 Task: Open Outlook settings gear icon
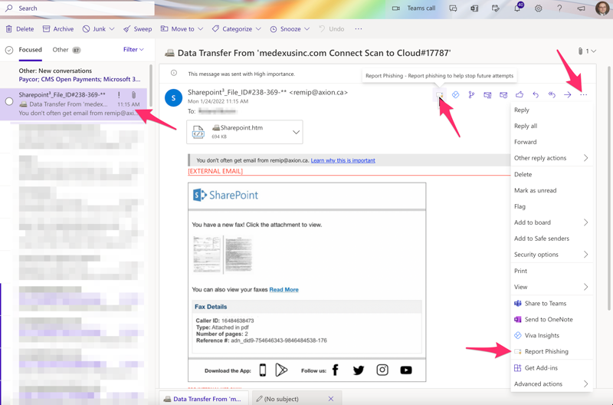coord(538,8)
